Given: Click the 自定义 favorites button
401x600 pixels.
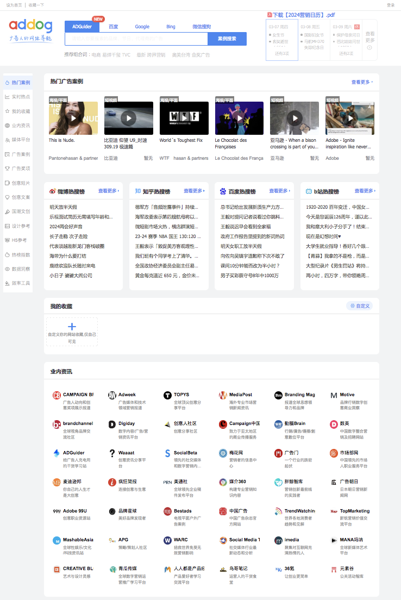Looking at the screenshot, I should pos(360,306).
